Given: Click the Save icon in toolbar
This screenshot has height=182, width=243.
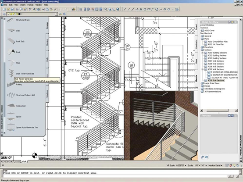Looking at the screenshot, I should coord(12,10).
